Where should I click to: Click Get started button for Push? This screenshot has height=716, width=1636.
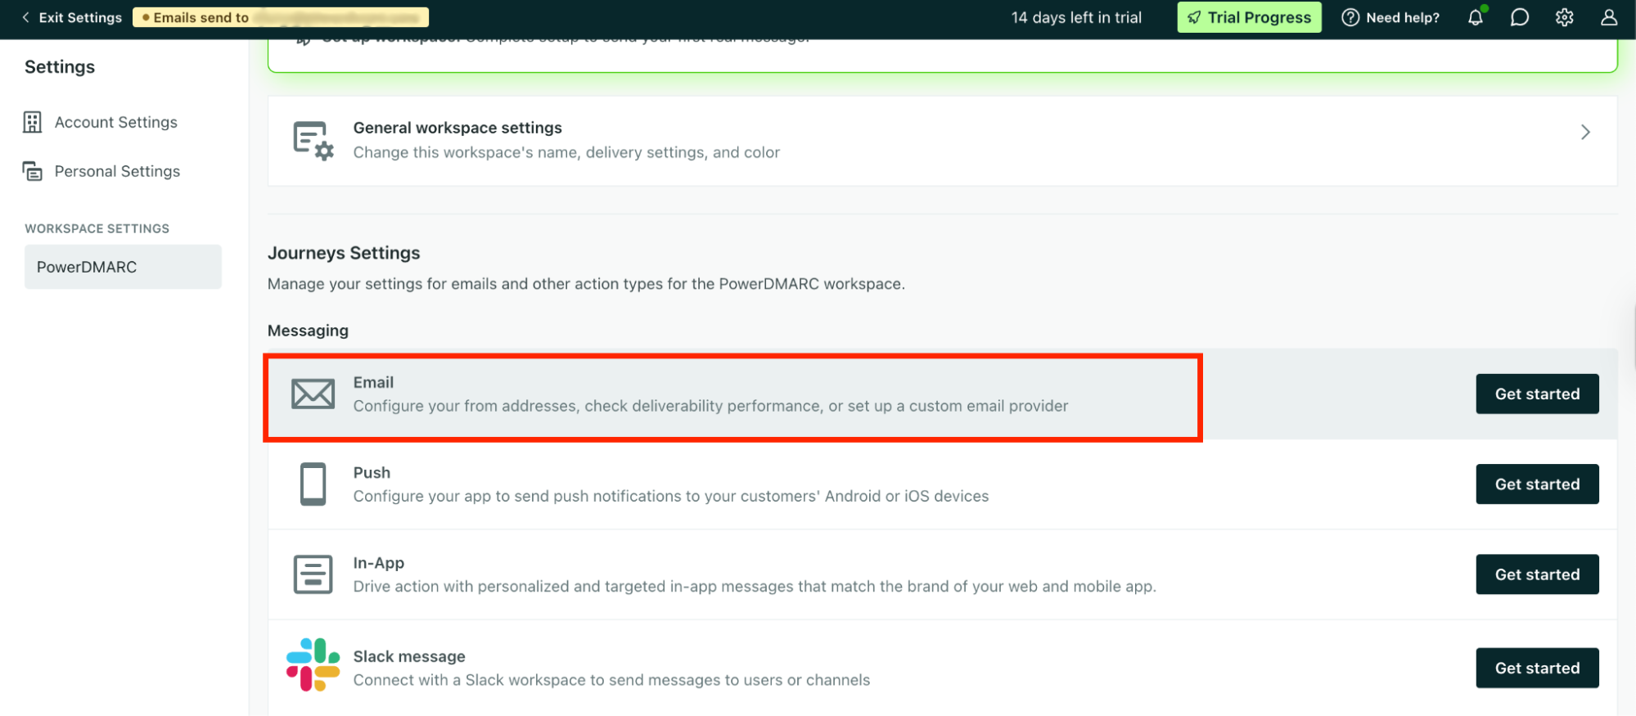[x=1536, y=484]
